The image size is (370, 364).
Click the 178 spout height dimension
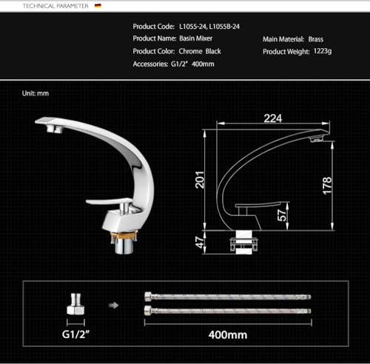point(327,186)
